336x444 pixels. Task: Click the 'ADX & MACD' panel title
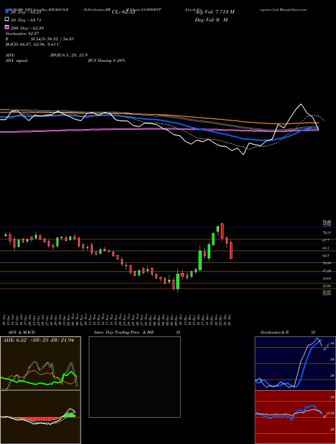pos(22,332)
